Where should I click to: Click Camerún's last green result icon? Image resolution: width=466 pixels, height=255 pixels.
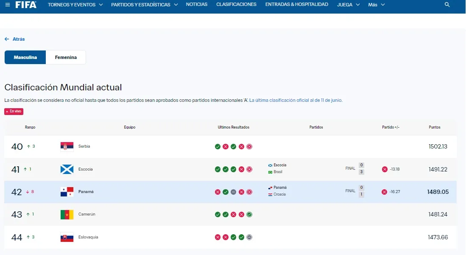point(249,215)
